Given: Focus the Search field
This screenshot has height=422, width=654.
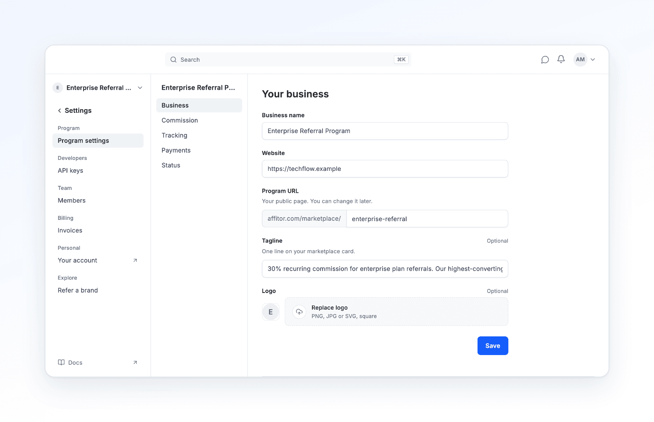Looking at the screenshot, I should 288,60.
